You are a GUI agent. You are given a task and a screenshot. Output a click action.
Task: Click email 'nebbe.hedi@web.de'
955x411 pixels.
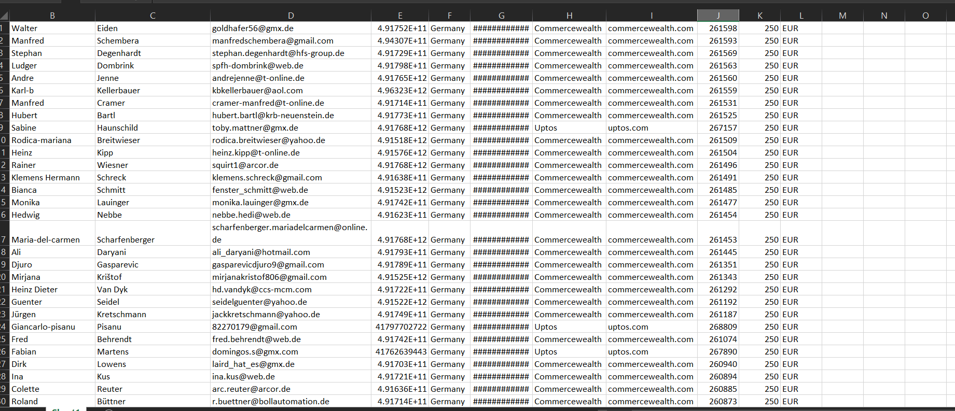[x=290, y=215]
